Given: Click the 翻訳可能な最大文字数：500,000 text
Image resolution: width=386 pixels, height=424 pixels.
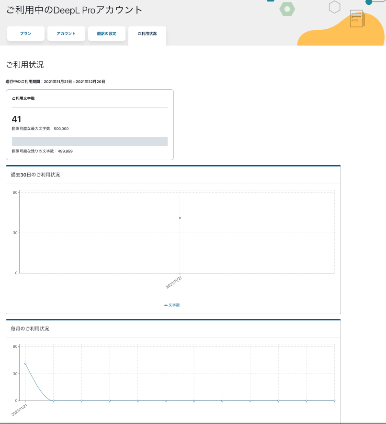Looking at the screenshot, I should click(40, 129).
